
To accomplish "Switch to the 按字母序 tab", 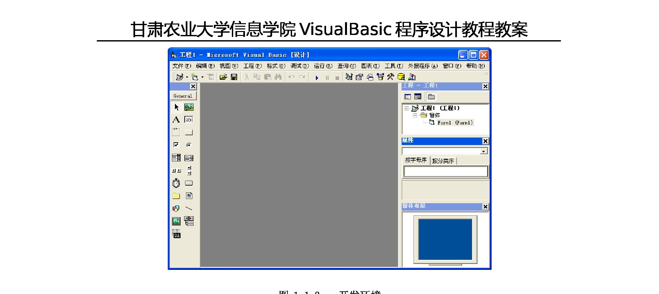I will pyautogui.click(x=416, y=160).
